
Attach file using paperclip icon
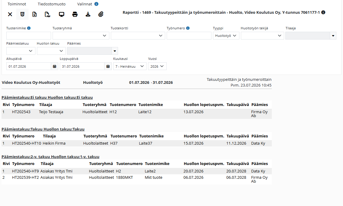tap(101, 14)
